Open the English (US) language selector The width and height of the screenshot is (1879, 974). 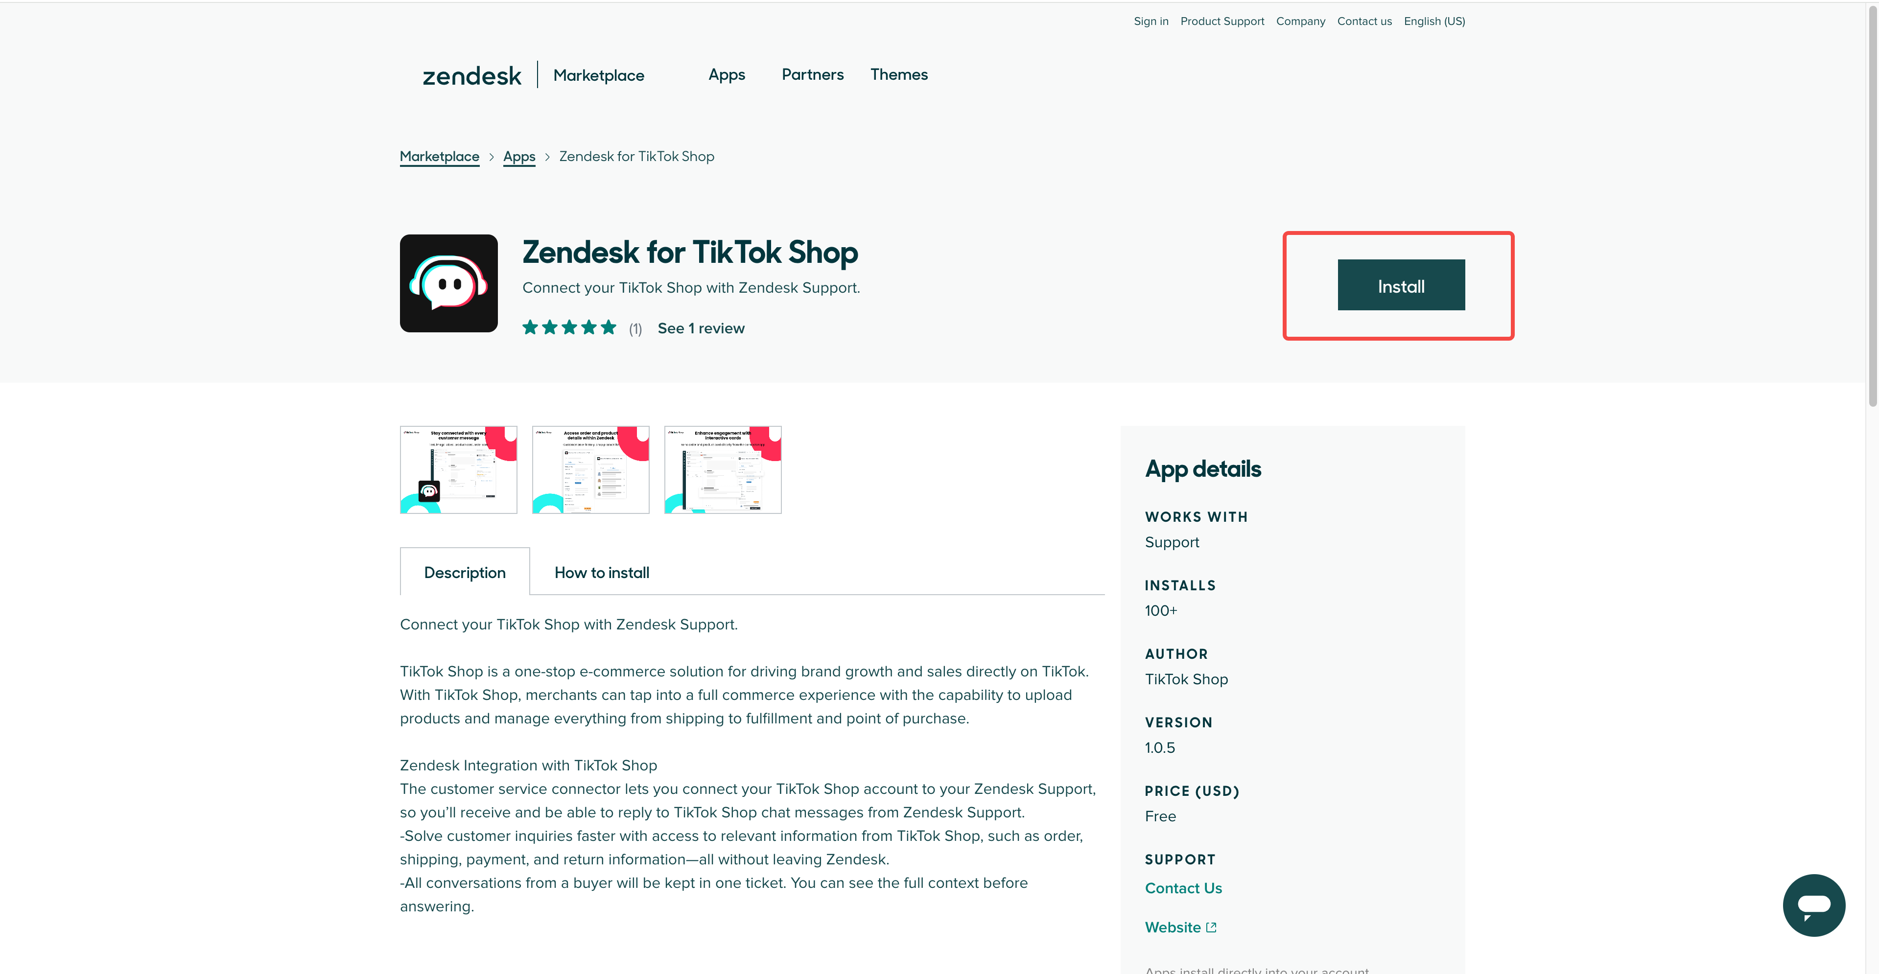1434,21
